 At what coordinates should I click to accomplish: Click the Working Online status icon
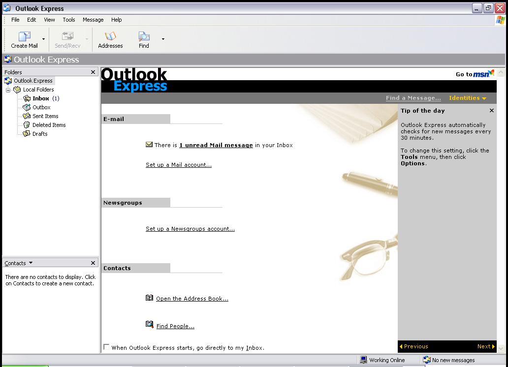coord(364,360)
